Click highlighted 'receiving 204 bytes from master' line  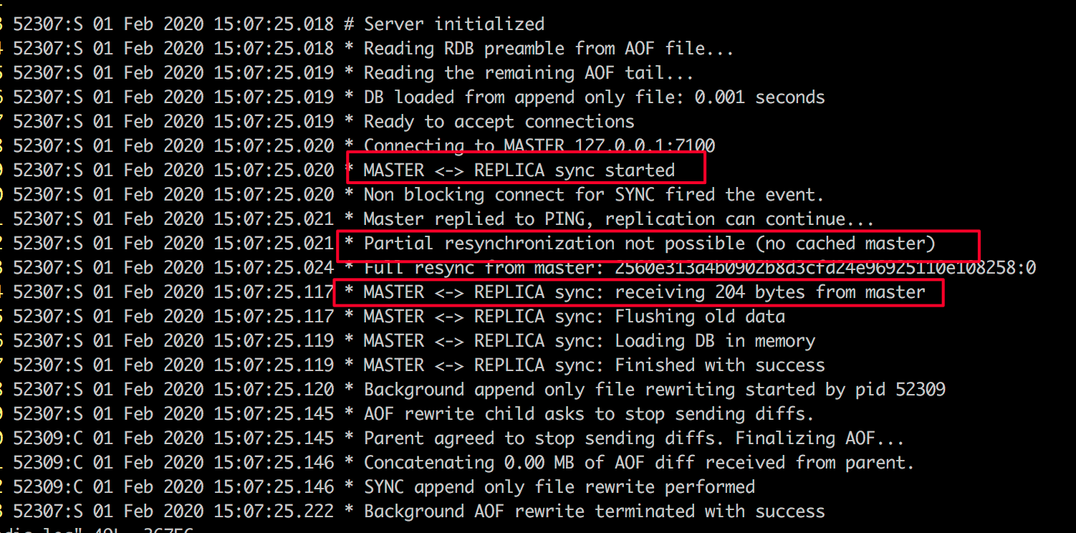[644, 292]
